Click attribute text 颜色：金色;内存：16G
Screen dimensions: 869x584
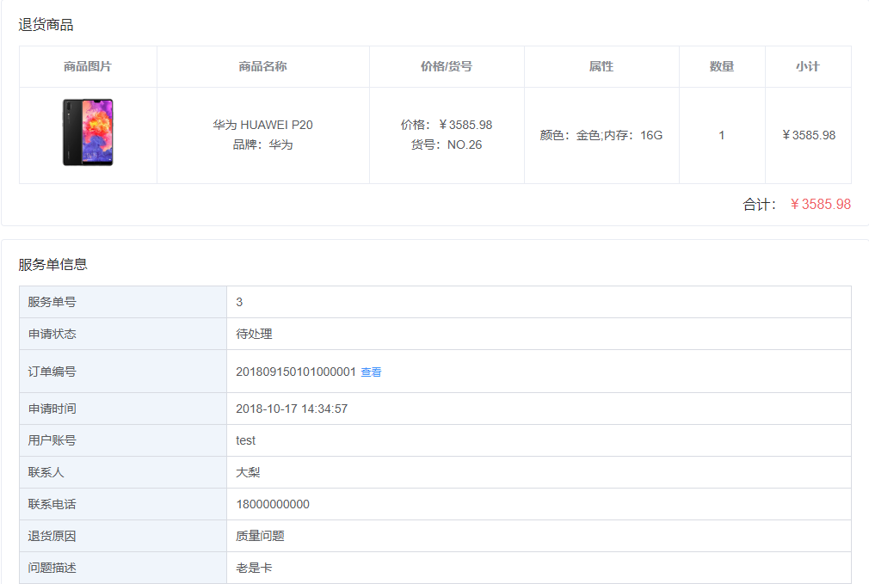coord(601,135)
